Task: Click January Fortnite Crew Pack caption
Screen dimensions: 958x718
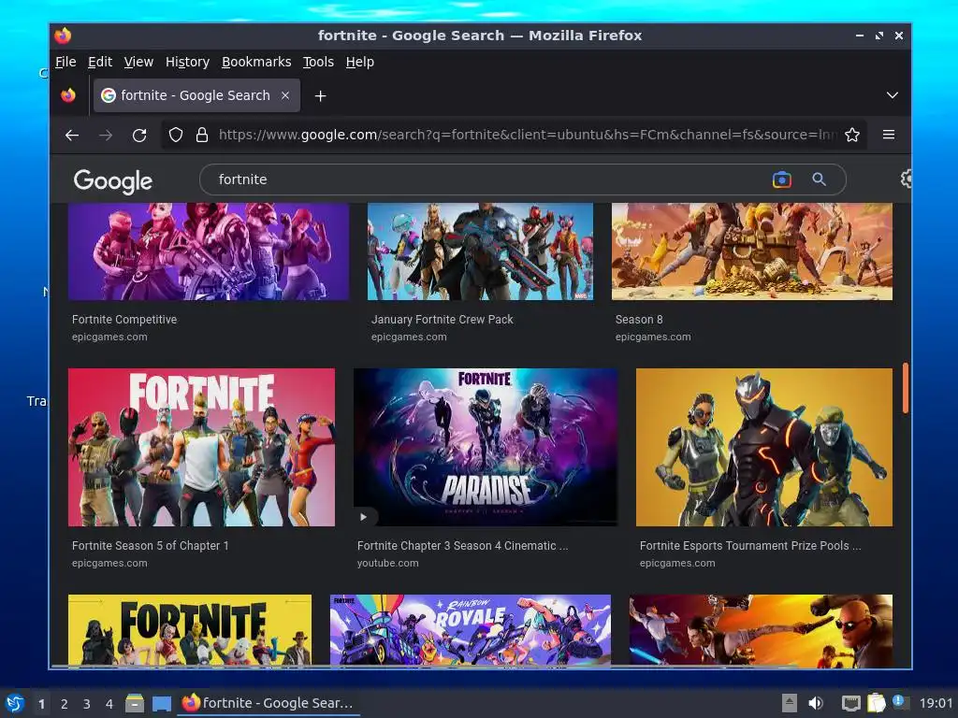Action: [443, 320]
